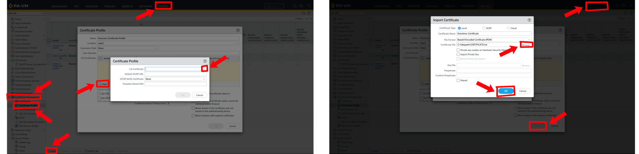639x154 pixels.
Task: Open help in the Import Certificate dialog
Action: coord(529,20)
